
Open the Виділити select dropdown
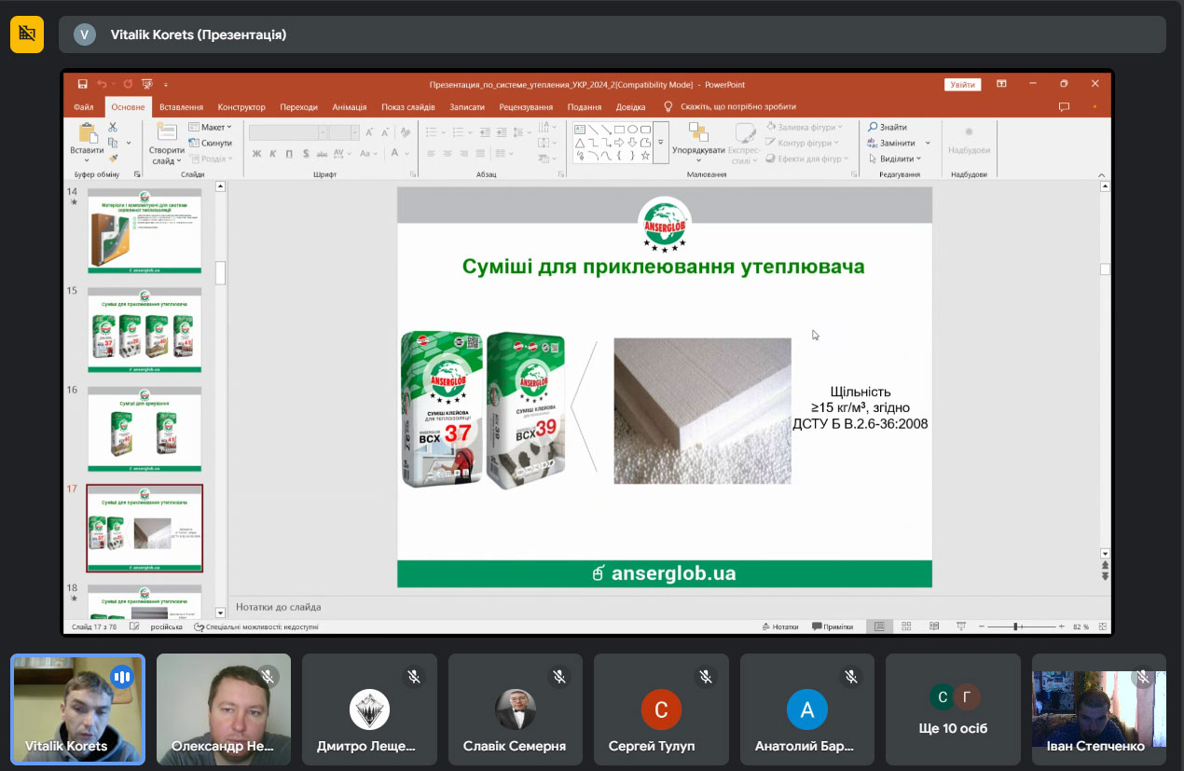click(x=894, y=158)
